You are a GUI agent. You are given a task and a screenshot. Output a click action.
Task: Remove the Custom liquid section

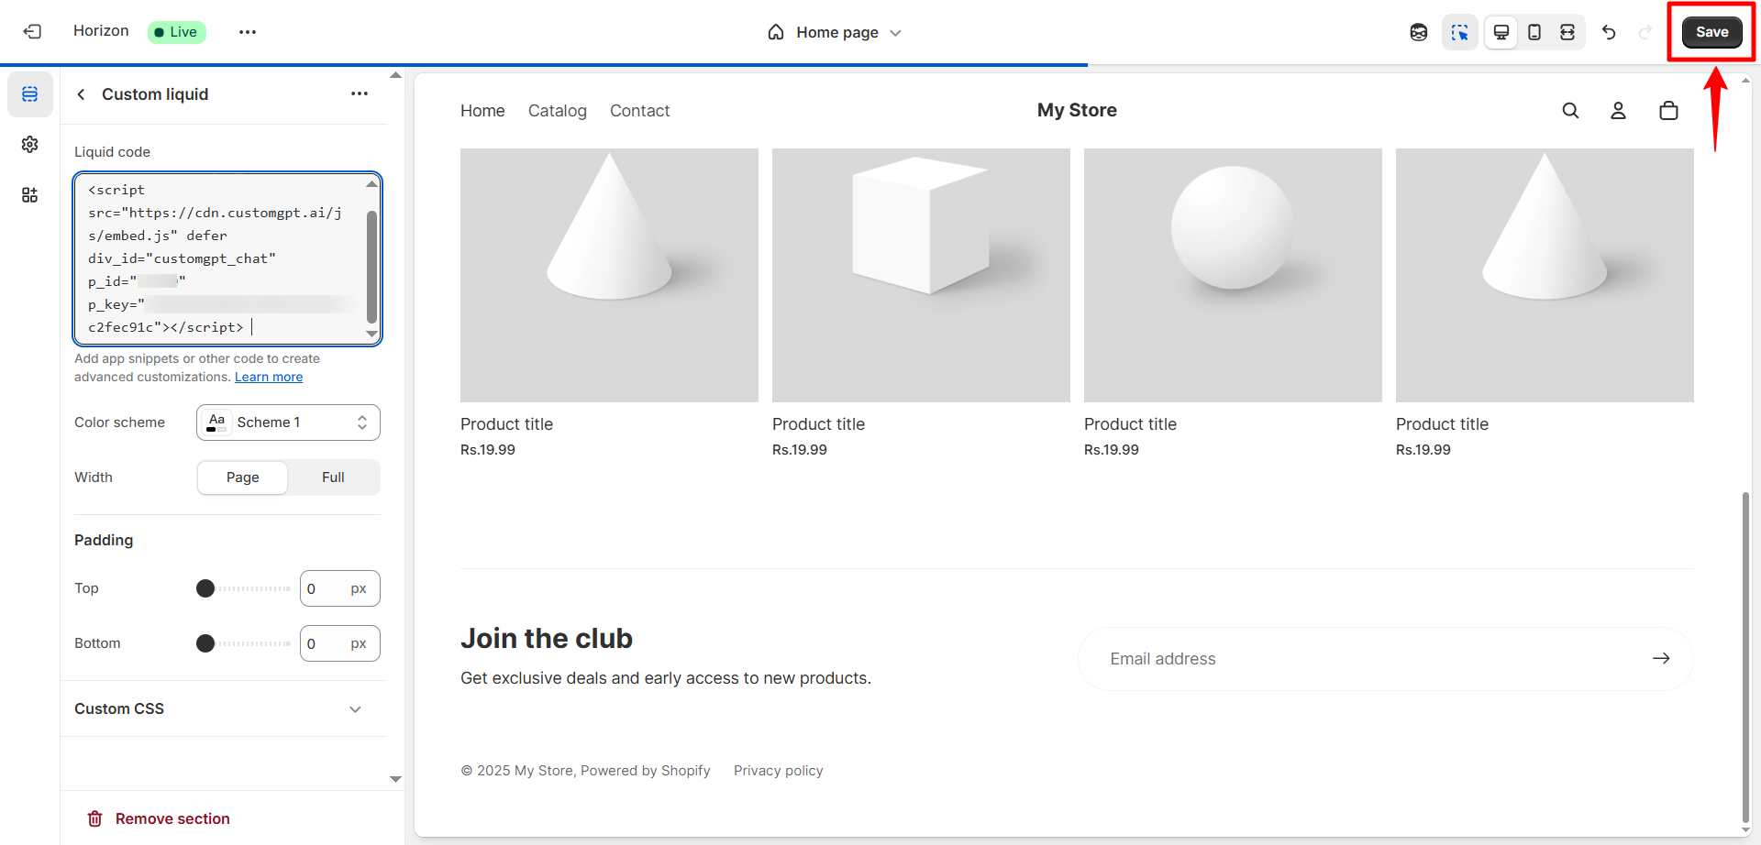159,818
